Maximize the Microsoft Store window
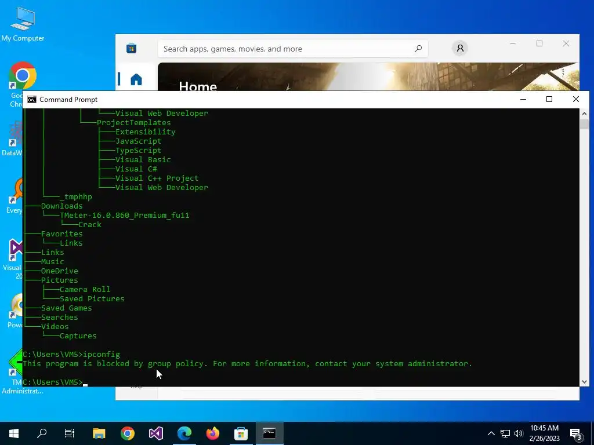Viewport: 594px width, 445px height. pyautogui.click(x=539, y=43)
